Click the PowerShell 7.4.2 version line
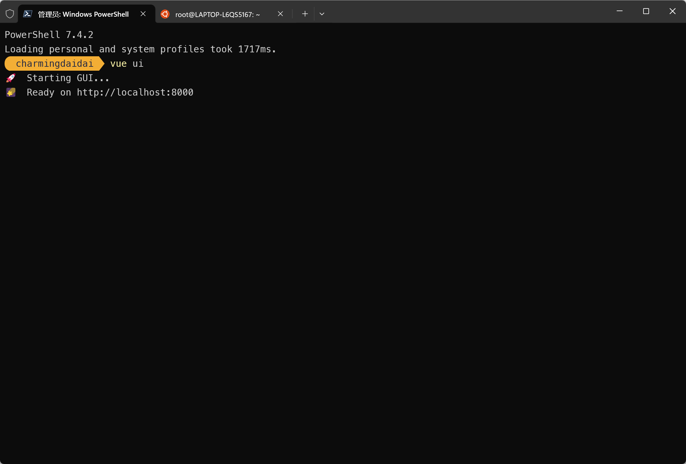The height and width of the screenshot is (464, 686). pos(49,35)
